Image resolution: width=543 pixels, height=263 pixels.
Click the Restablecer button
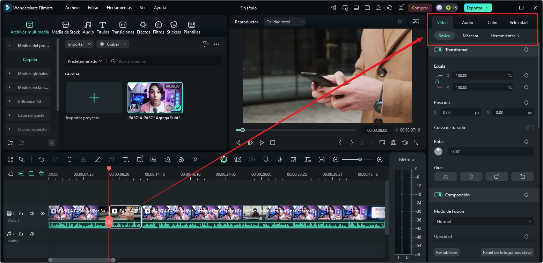[447, 253]
